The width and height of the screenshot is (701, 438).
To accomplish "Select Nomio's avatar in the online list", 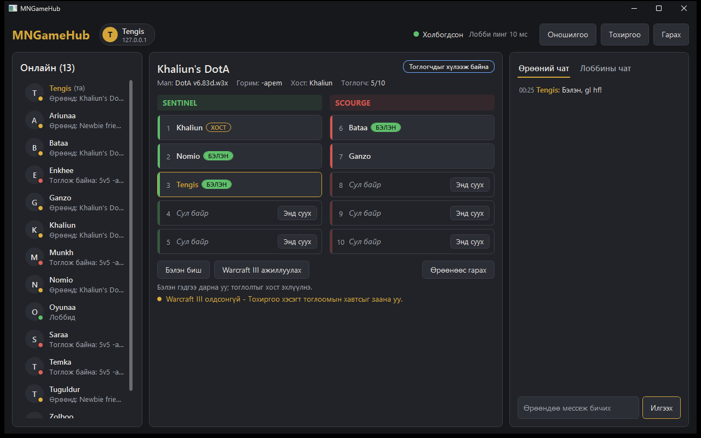I will (35, 284).
